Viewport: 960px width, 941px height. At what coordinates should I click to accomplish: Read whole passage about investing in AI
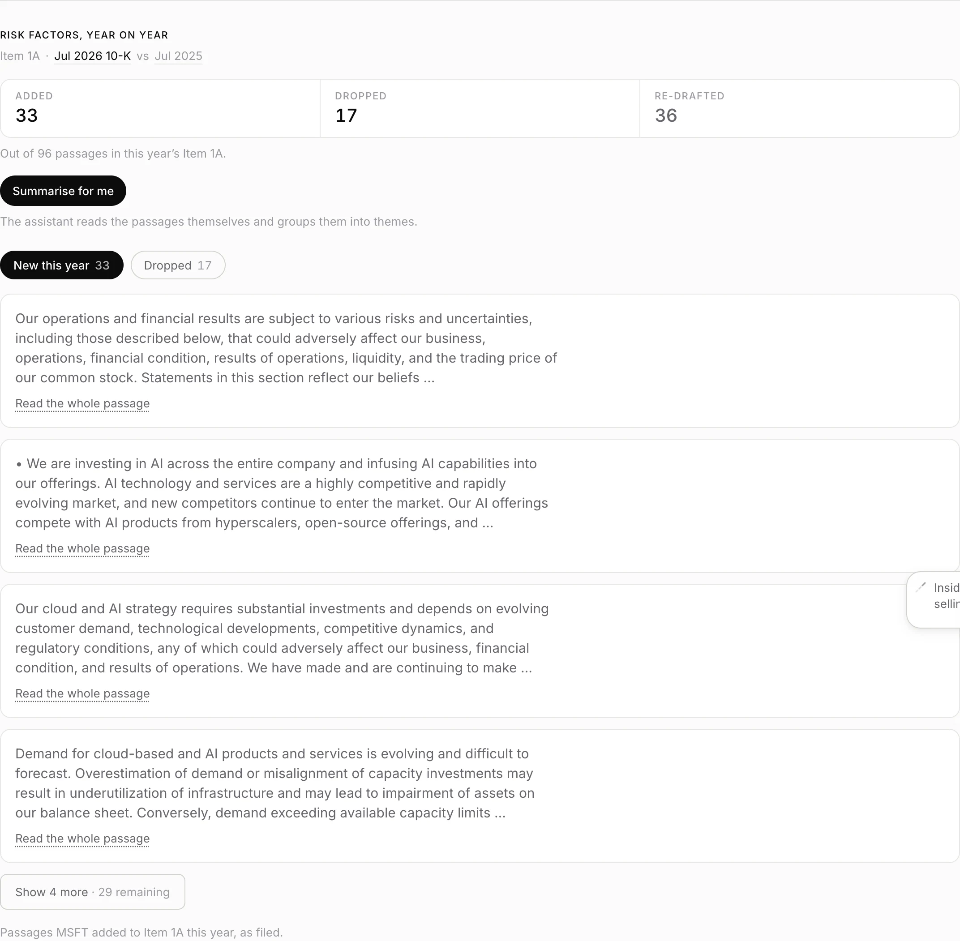pos(82,548)
